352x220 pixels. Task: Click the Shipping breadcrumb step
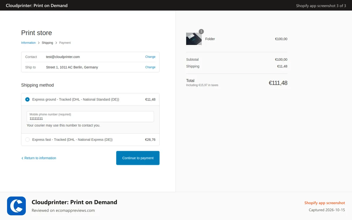pos(47,43)
